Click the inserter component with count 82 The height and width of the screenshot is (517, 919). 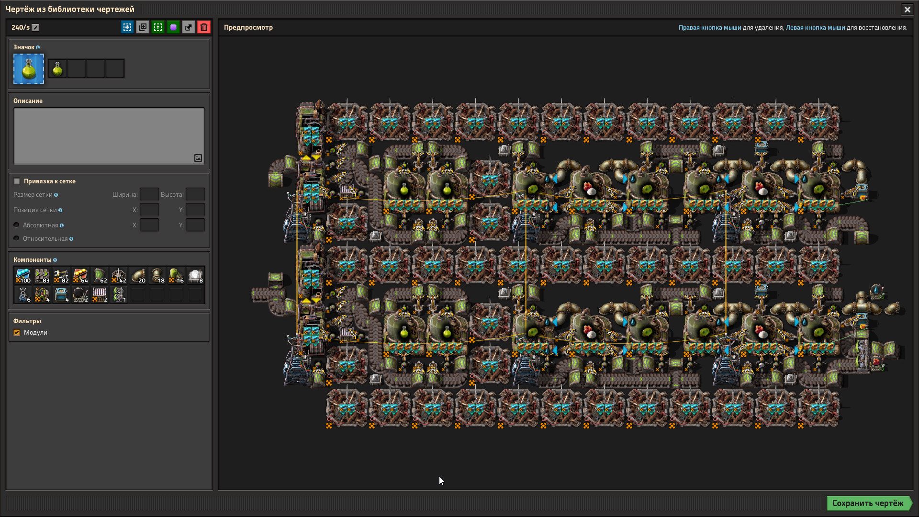click(61, 276)
